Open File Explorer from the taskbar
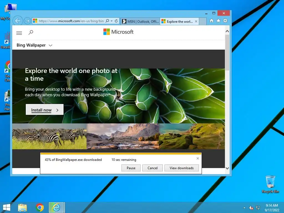 click(x=22, y=207)
